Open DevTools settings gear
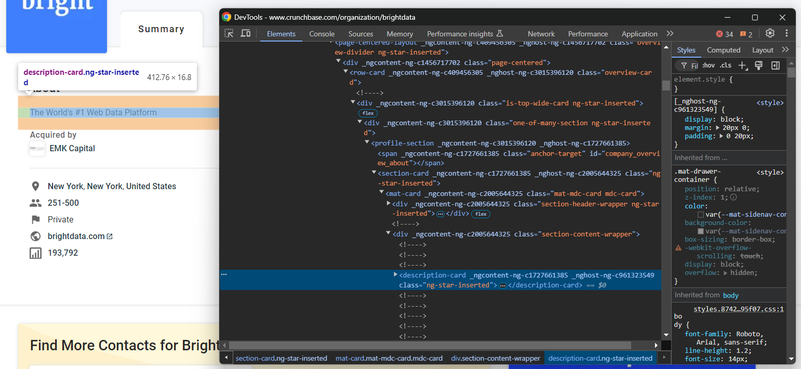Viewport: 801px width, 369px height. [770, 33]
